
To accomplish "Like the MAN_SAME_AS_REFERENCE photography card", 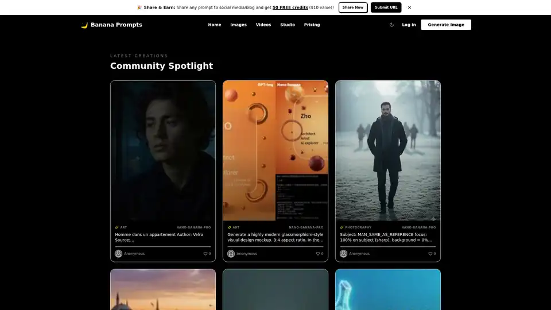I will point(430,253).
